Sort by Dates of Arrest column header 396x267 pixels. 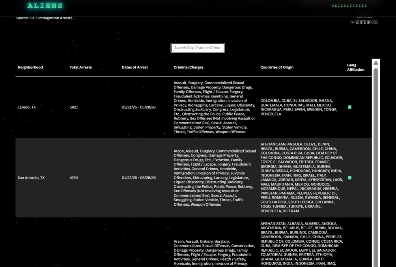click(135, 67)
